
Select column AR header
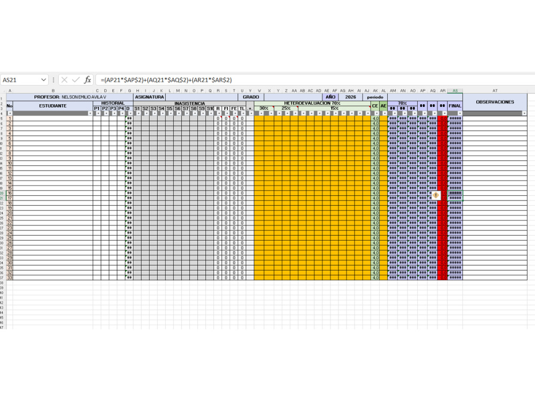(442, 91)
